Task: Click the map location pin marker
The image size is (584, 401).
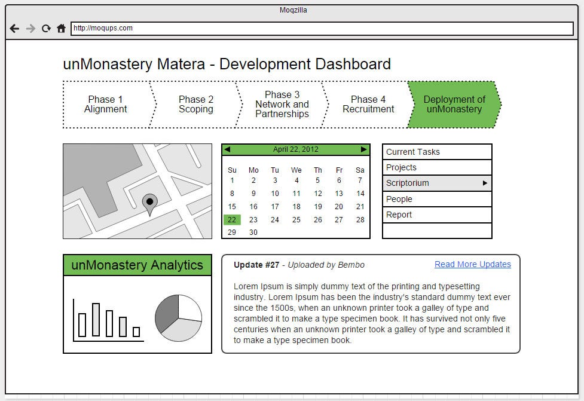Action: pos(149,205)
